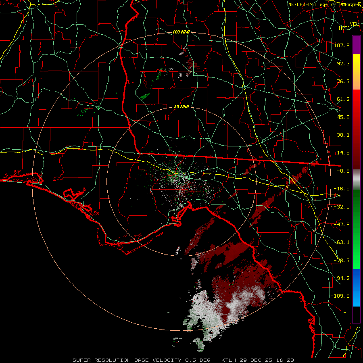Select the -0.9 velocity scale value
The width and height of the screenshot is (363, 363).
[x=343, y=171]
